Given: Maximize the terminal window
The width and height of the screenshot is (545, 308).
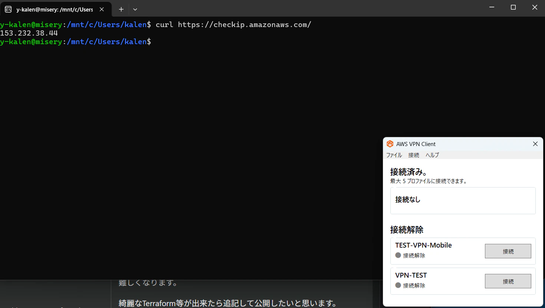Looking at the screenshot, I should (513, 7).
